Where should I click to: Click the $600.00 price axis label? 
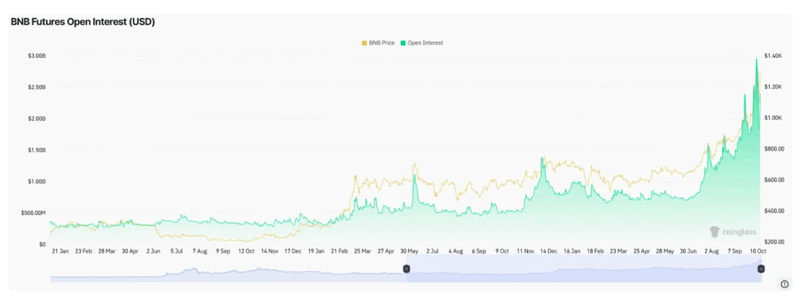pos(775,180)
